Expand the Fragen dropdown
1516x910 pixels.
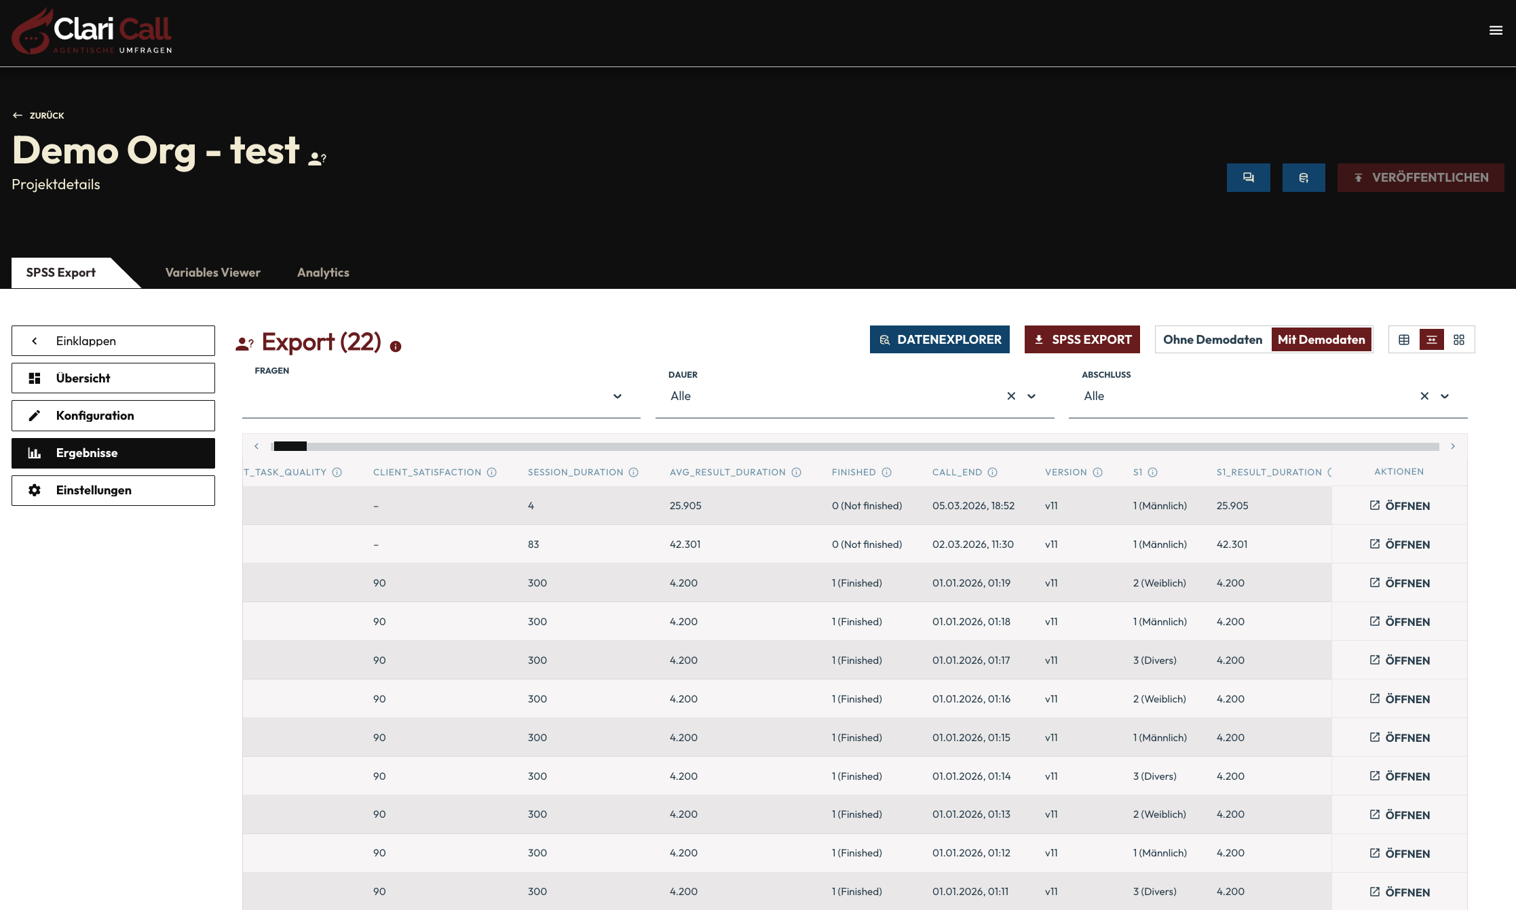pos(617,396)
